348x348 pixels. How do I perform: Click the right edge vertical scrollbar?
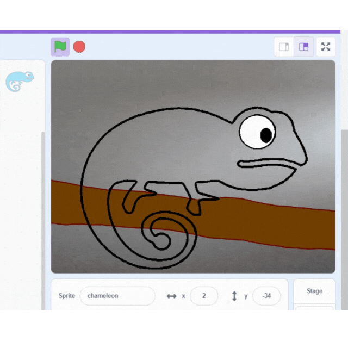[344, 217]
